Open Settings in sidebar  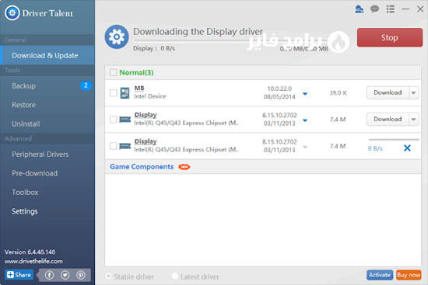pos(25,211)
